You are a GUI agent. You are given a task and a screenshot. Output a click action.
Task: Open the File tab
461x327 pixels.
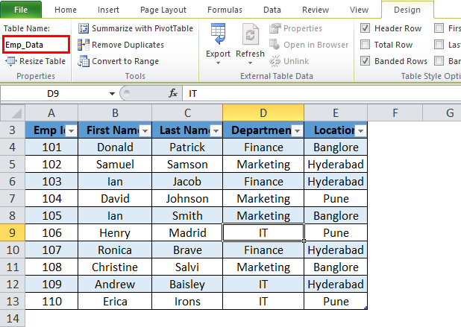(x=21, y=10)
